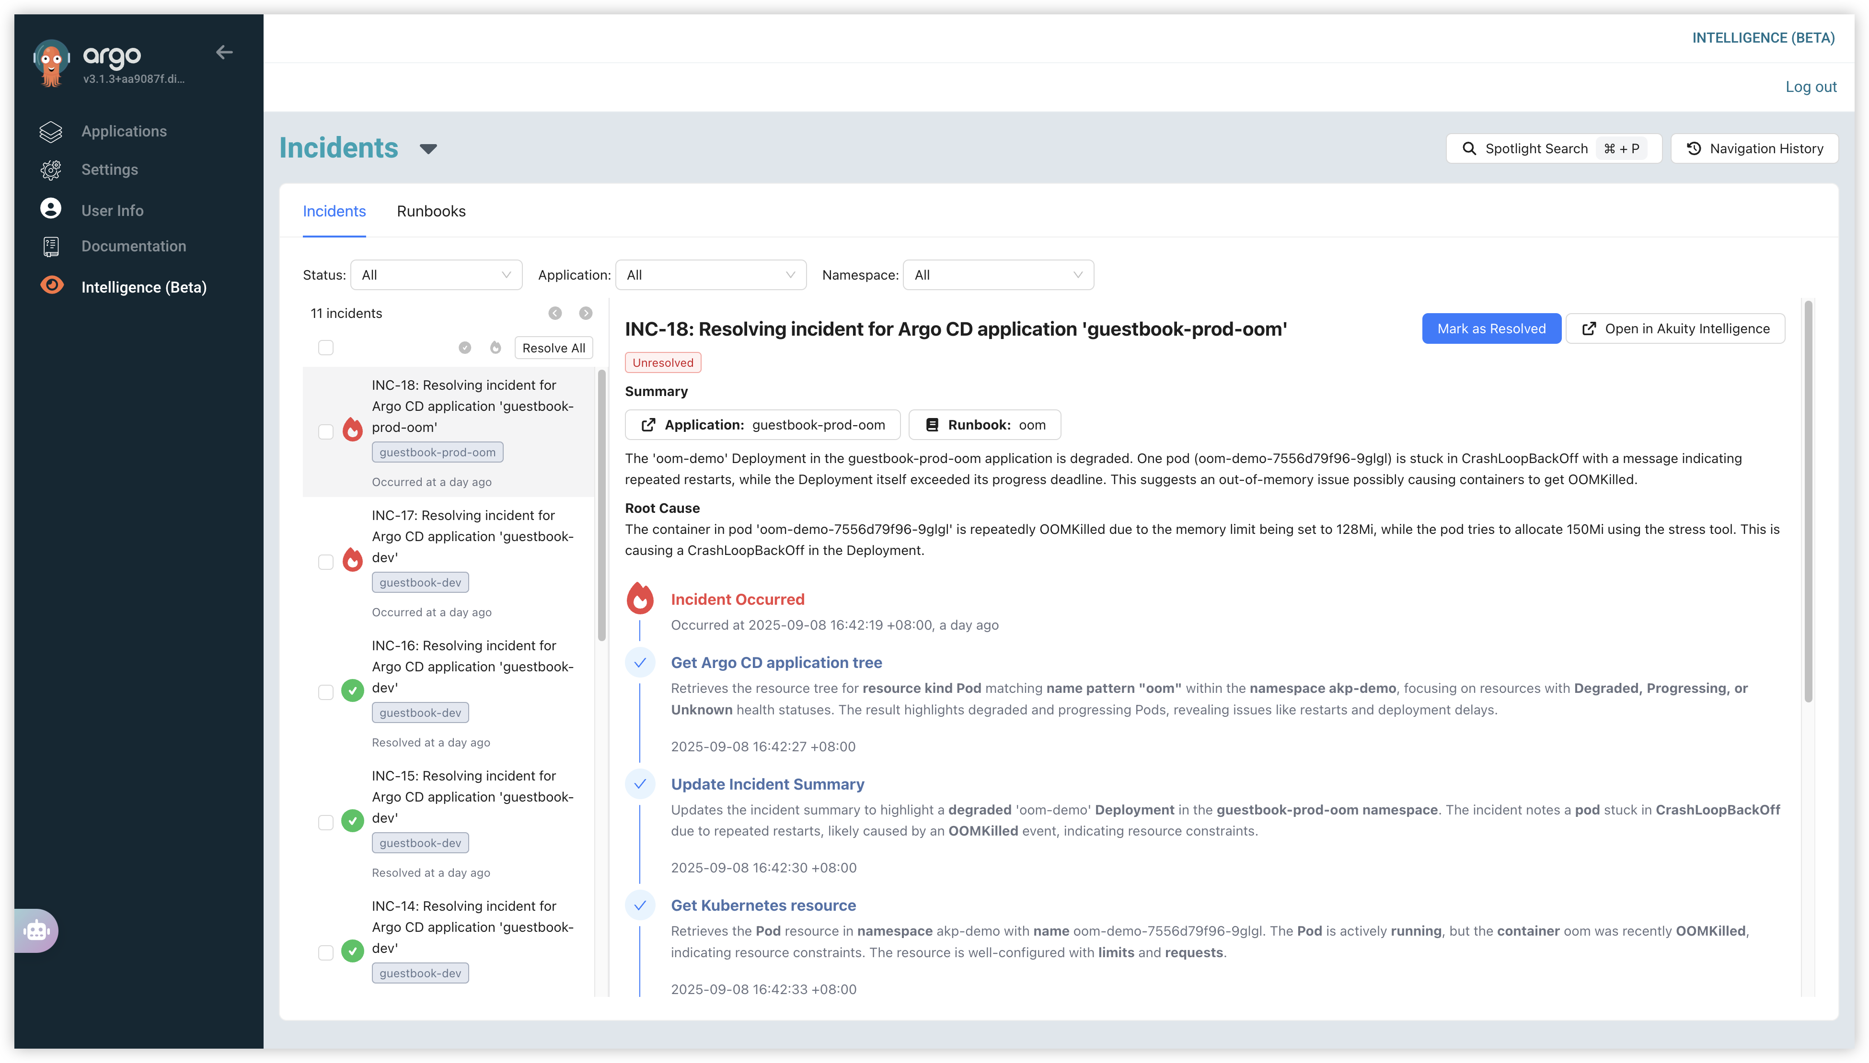This screenshot has height=1063, width=1869.
Task: Open Settings via the gear icon
Action: (50, 170)
